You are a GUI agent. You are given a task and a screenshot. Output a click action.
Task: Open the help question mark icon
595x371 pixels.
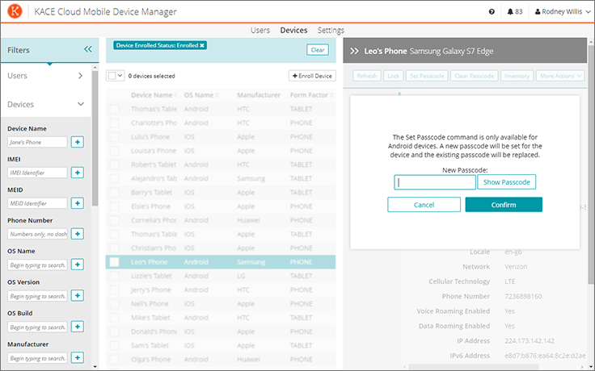coord(492,12)
